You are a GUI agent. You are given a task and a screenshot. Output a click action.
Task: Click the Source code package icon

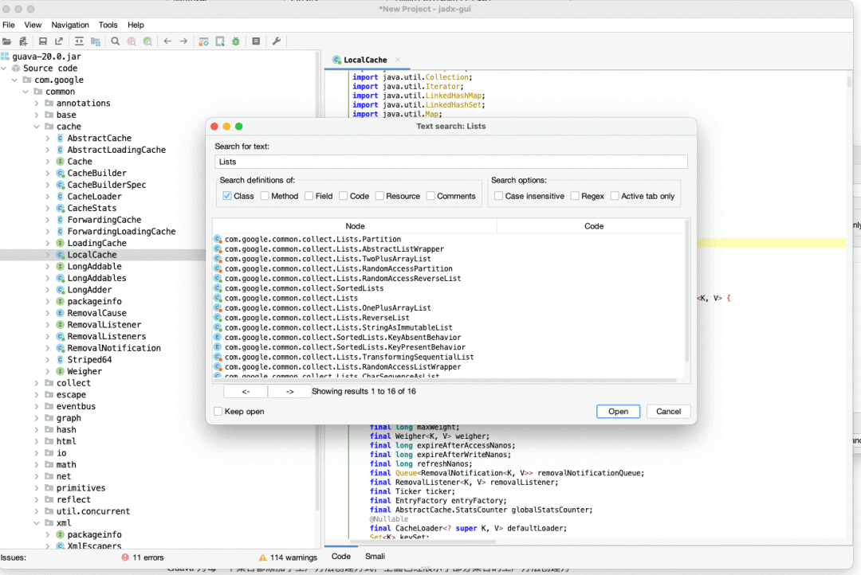(x=16, y=68)
